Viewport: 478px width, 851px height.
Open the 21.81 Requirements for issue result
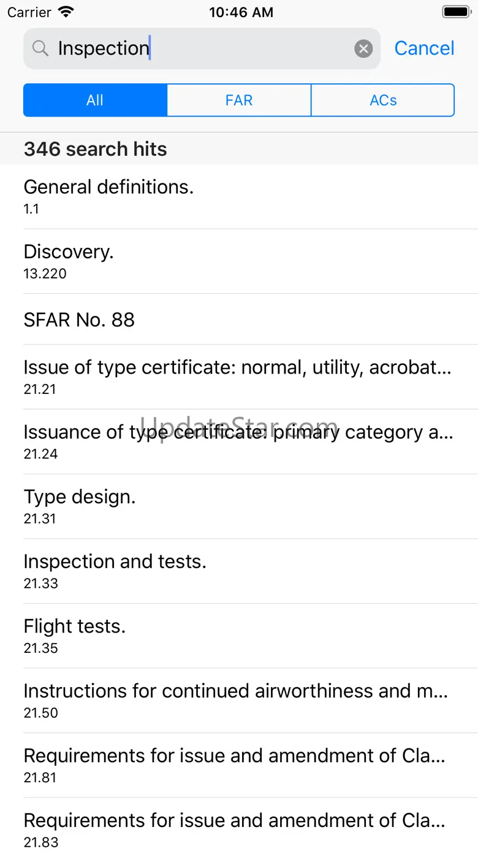tap(239, 765)
